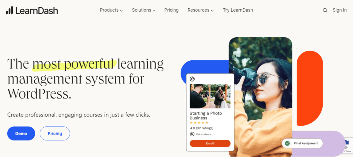The height and width of the screenshot is (157, 353).
Task: Expand the Resources dropdown chevron
Action: (x=212, y=11)
